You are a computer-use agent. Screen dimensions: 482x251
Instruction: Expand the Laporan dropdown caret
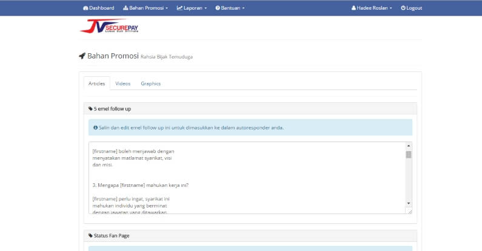tap(206, 8)
